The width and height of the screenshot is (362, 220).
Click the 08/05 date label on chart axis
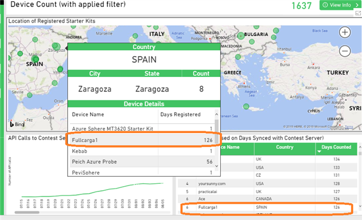pos(163,204)
